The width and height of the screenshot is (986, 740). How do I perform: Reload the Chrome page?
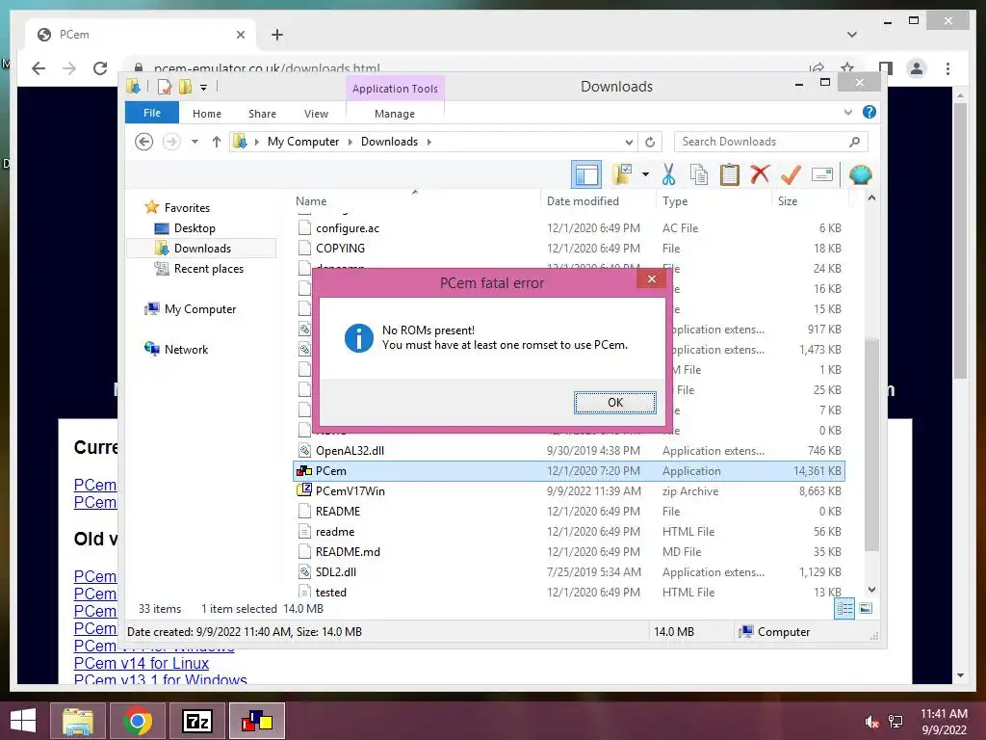coord(100,68)
